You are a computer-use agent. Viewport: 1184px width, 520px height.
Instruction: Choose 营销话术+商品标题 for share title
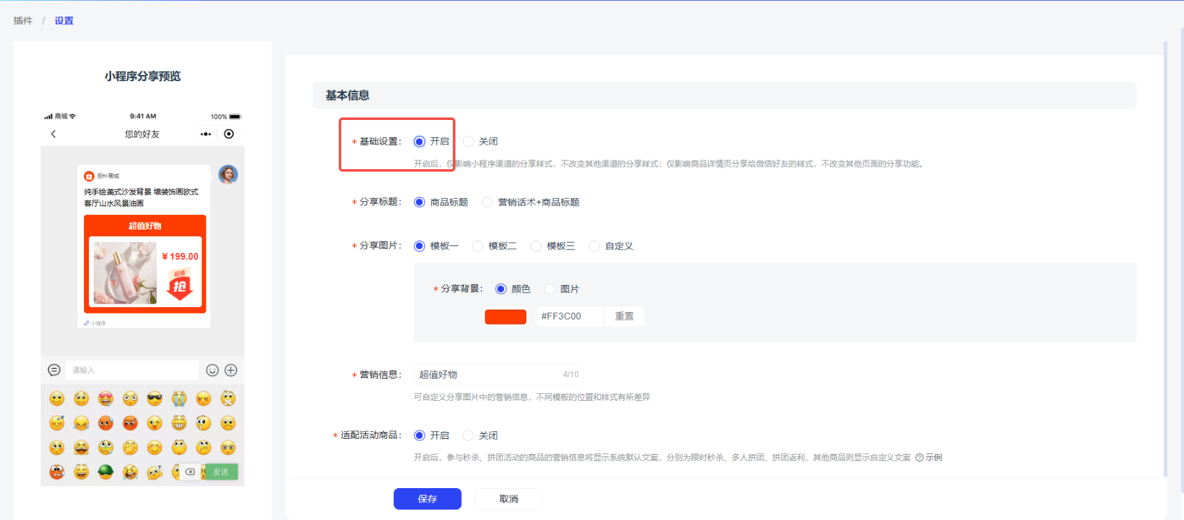click(487, 202)
